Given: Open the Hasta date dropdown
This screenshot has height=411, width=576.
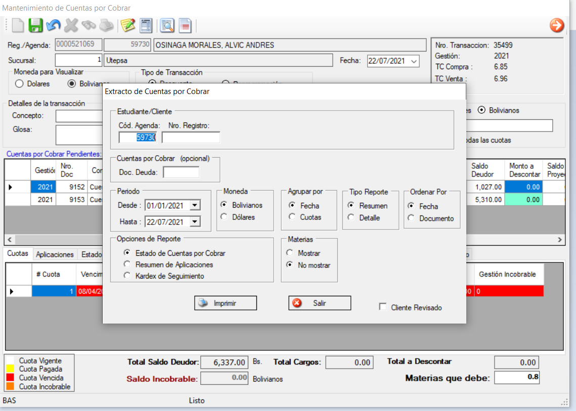Looking at the screenshot, I should (195, 221).
